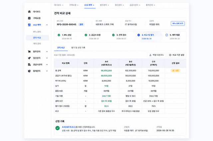Click B사 (테크솔루션) column header

pos(130,63)
